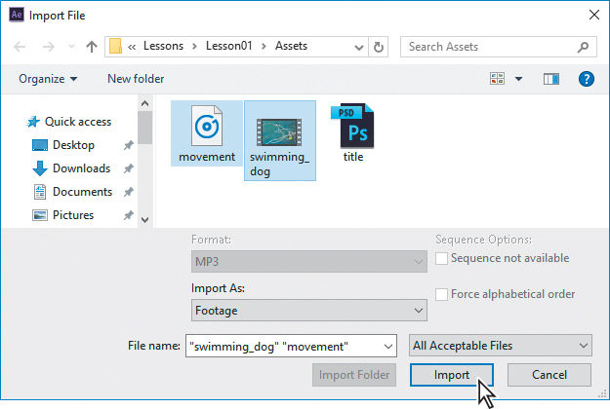Open the Organize menu

48,79
